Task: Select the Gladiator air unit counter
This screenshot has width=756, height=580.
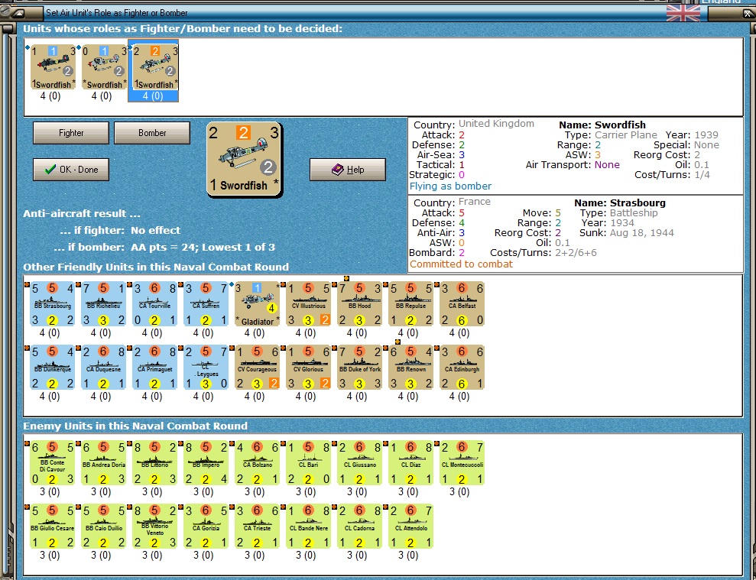Action: [x=257, y=304]
